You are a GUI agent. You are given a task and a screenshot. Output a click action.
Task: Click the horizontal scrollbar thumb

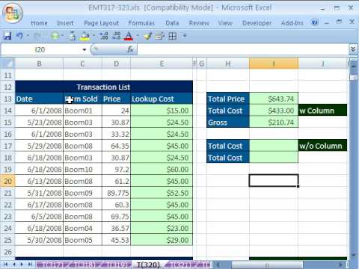tap(267, 265)
